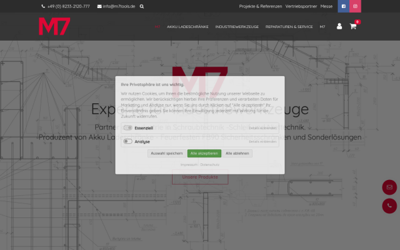The image size is (400, 250).
Task: Open the search magnifier icon
Action: 142,7
